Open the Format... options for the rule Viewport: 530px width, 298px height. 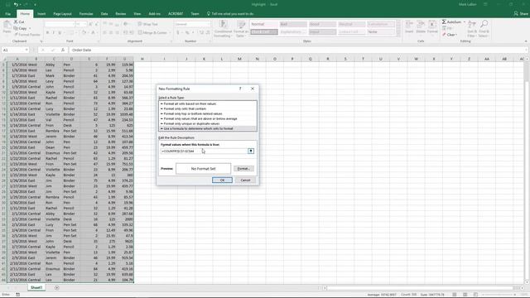pos(243,169)
